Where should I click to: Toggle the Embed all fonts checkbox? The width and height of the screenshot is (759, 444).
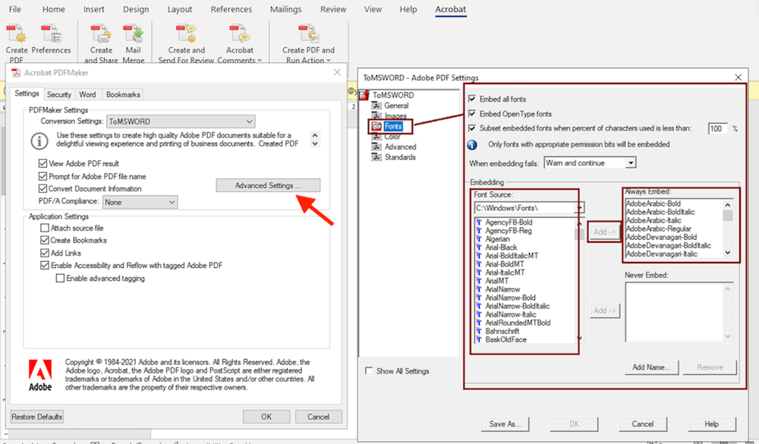pyautogui.click(x=473, y=99)
